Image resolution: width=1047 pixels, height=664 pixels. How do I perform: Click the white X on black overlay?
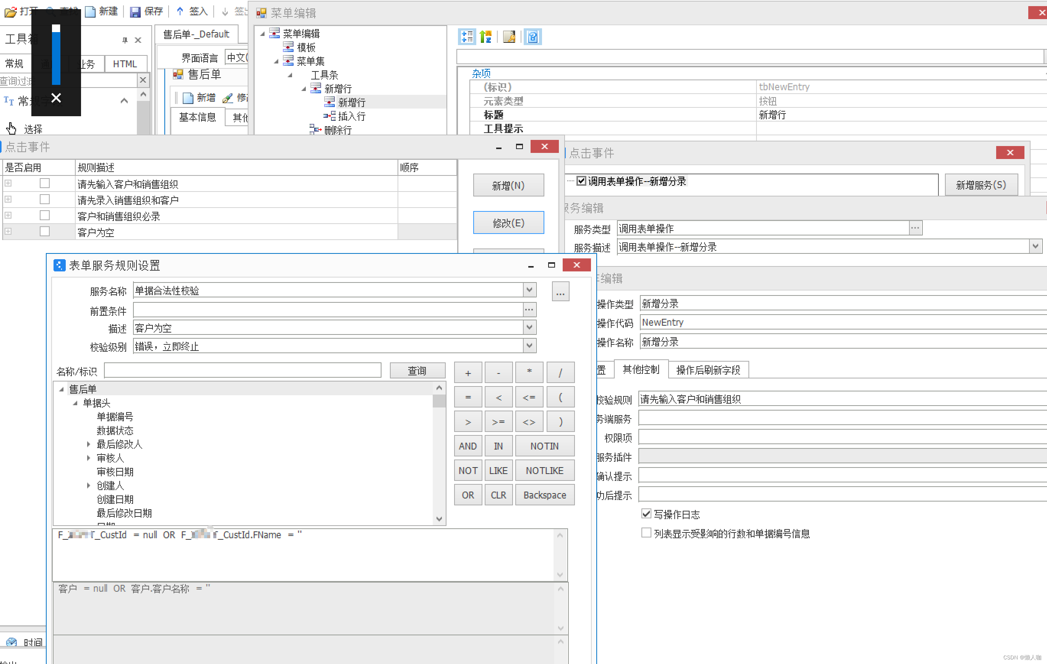click(56, 98)
